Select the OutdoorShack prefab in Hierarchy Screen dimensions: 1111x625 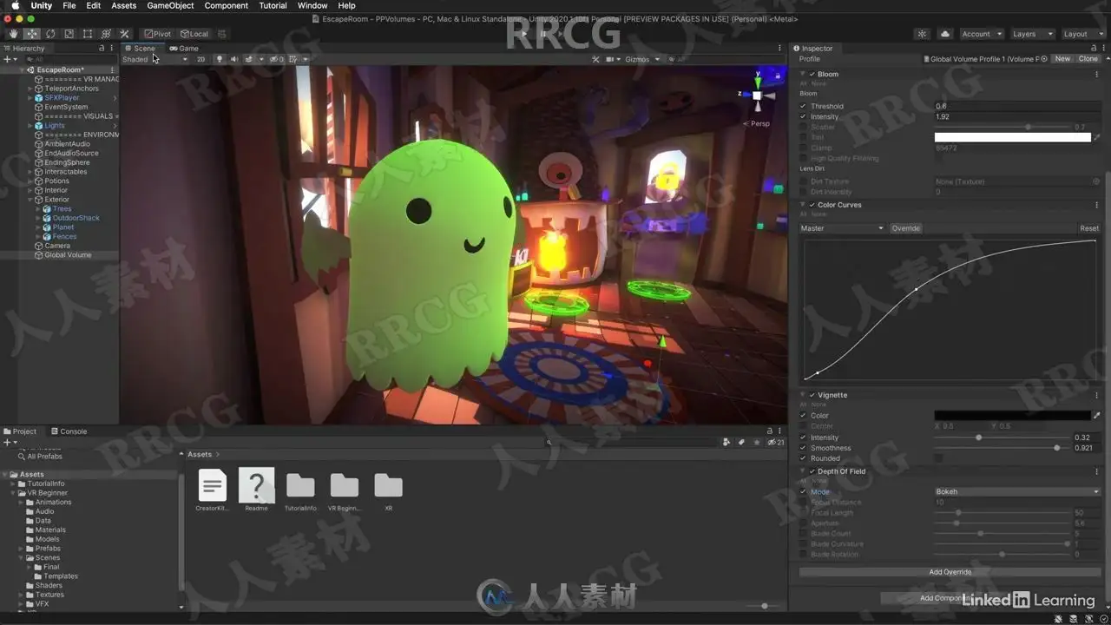coord(76,218)
